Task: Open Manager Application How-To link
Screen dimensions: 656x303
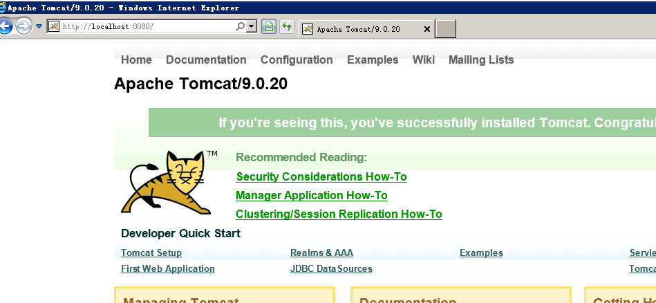Action: 312,196
